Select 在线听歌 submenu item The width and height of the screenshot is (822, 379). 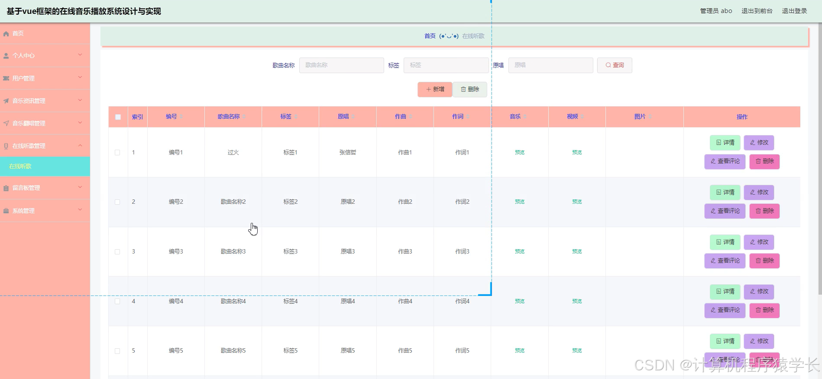tap(45, 167)
